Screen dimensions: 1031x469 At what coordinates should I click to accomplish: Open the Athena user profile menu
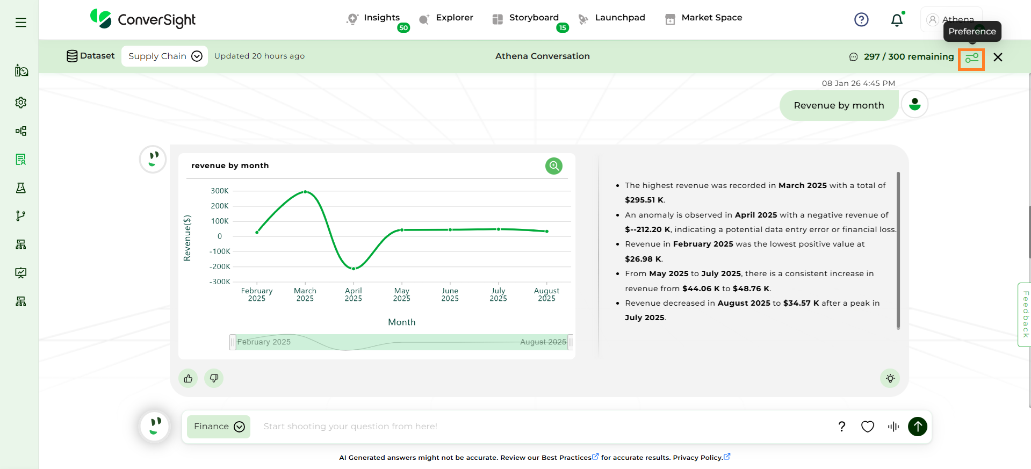[951, 19]
